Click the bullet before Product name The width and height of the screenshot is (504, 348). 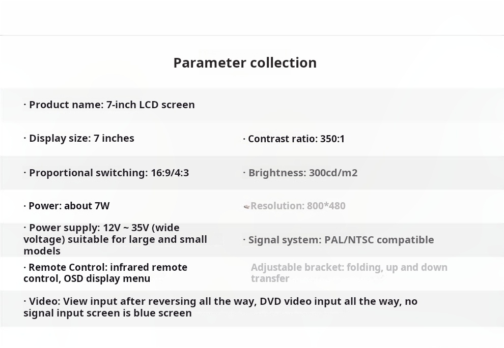(25, 104)
